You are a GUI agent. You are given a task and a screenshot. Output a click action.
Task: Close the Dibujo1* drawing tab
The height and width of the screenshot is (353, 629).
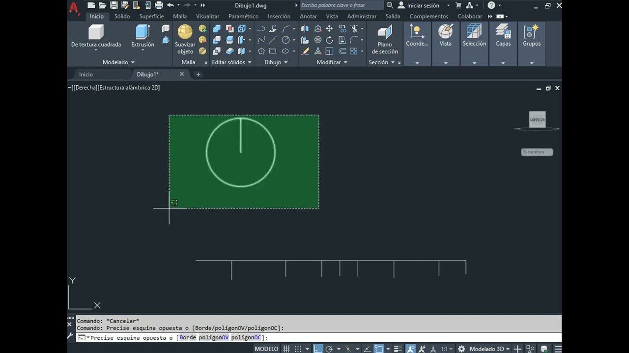[x=182, y=74]
